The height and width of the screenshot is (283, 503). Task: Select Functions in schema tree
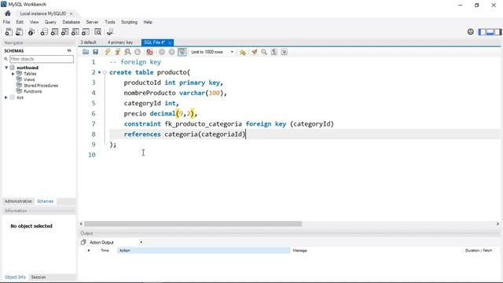pyautogui.click(x=33, y=91)
